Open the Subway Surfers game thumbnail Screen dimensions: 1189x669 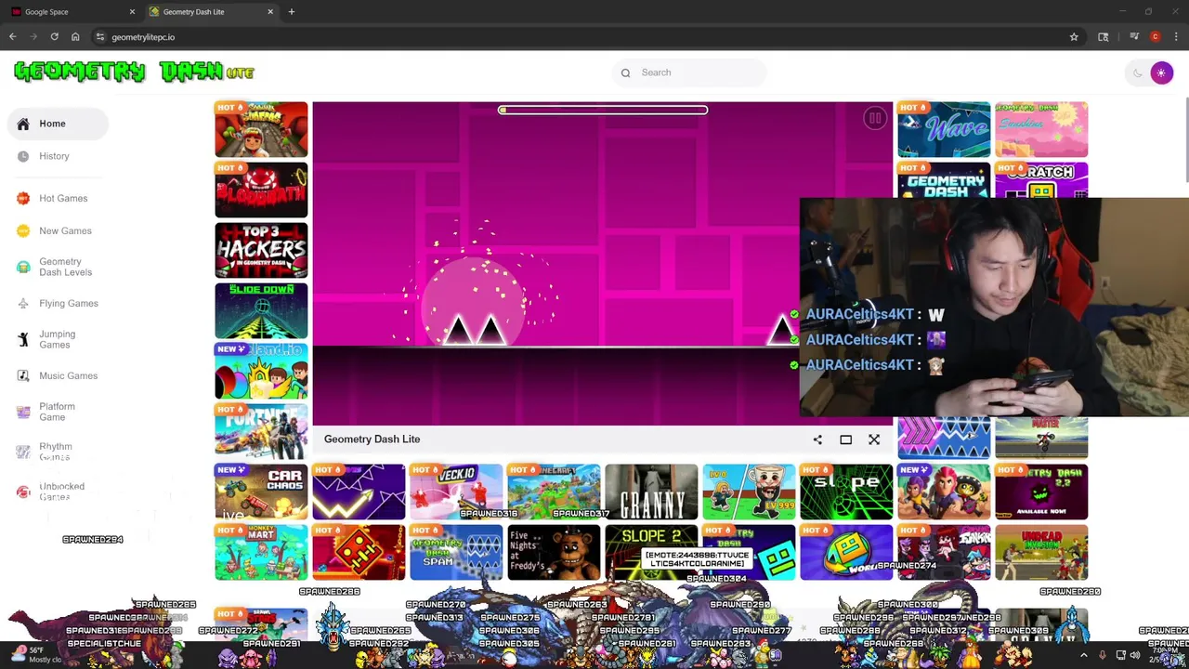point(261,129)
